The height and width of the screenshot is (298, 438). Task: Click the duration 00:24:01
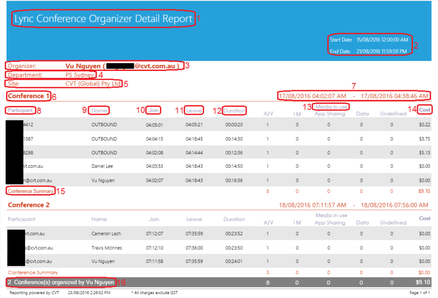[234, 261]
